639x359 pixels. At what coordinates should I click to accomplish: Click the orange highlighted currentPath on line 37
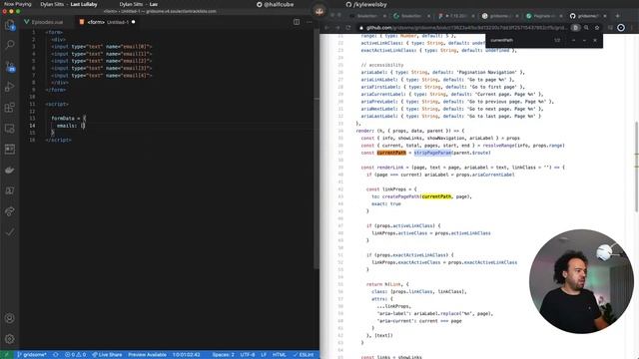pyautogui.click(x=391, y=153)
